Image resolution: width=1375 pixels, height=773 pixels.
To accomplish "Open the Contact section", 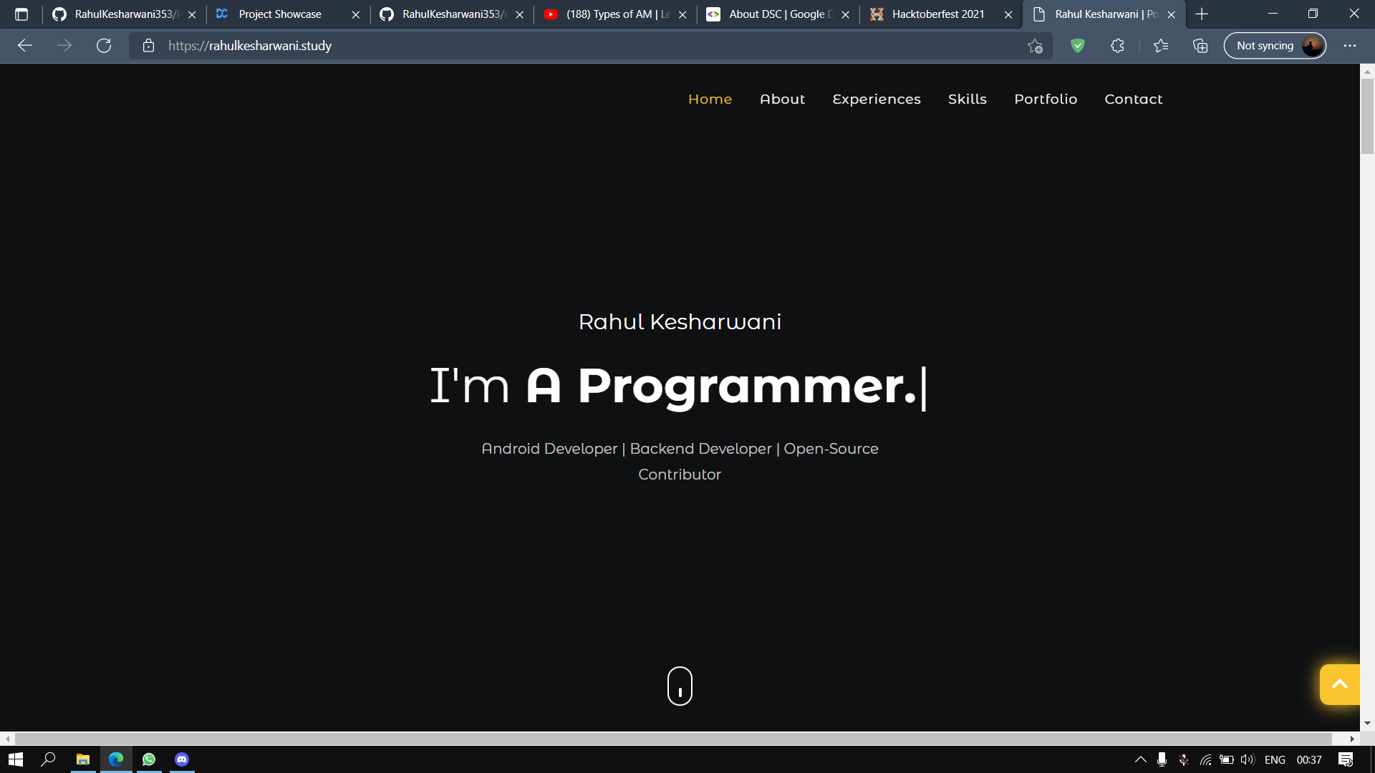I will click(x=1134, y=99).
